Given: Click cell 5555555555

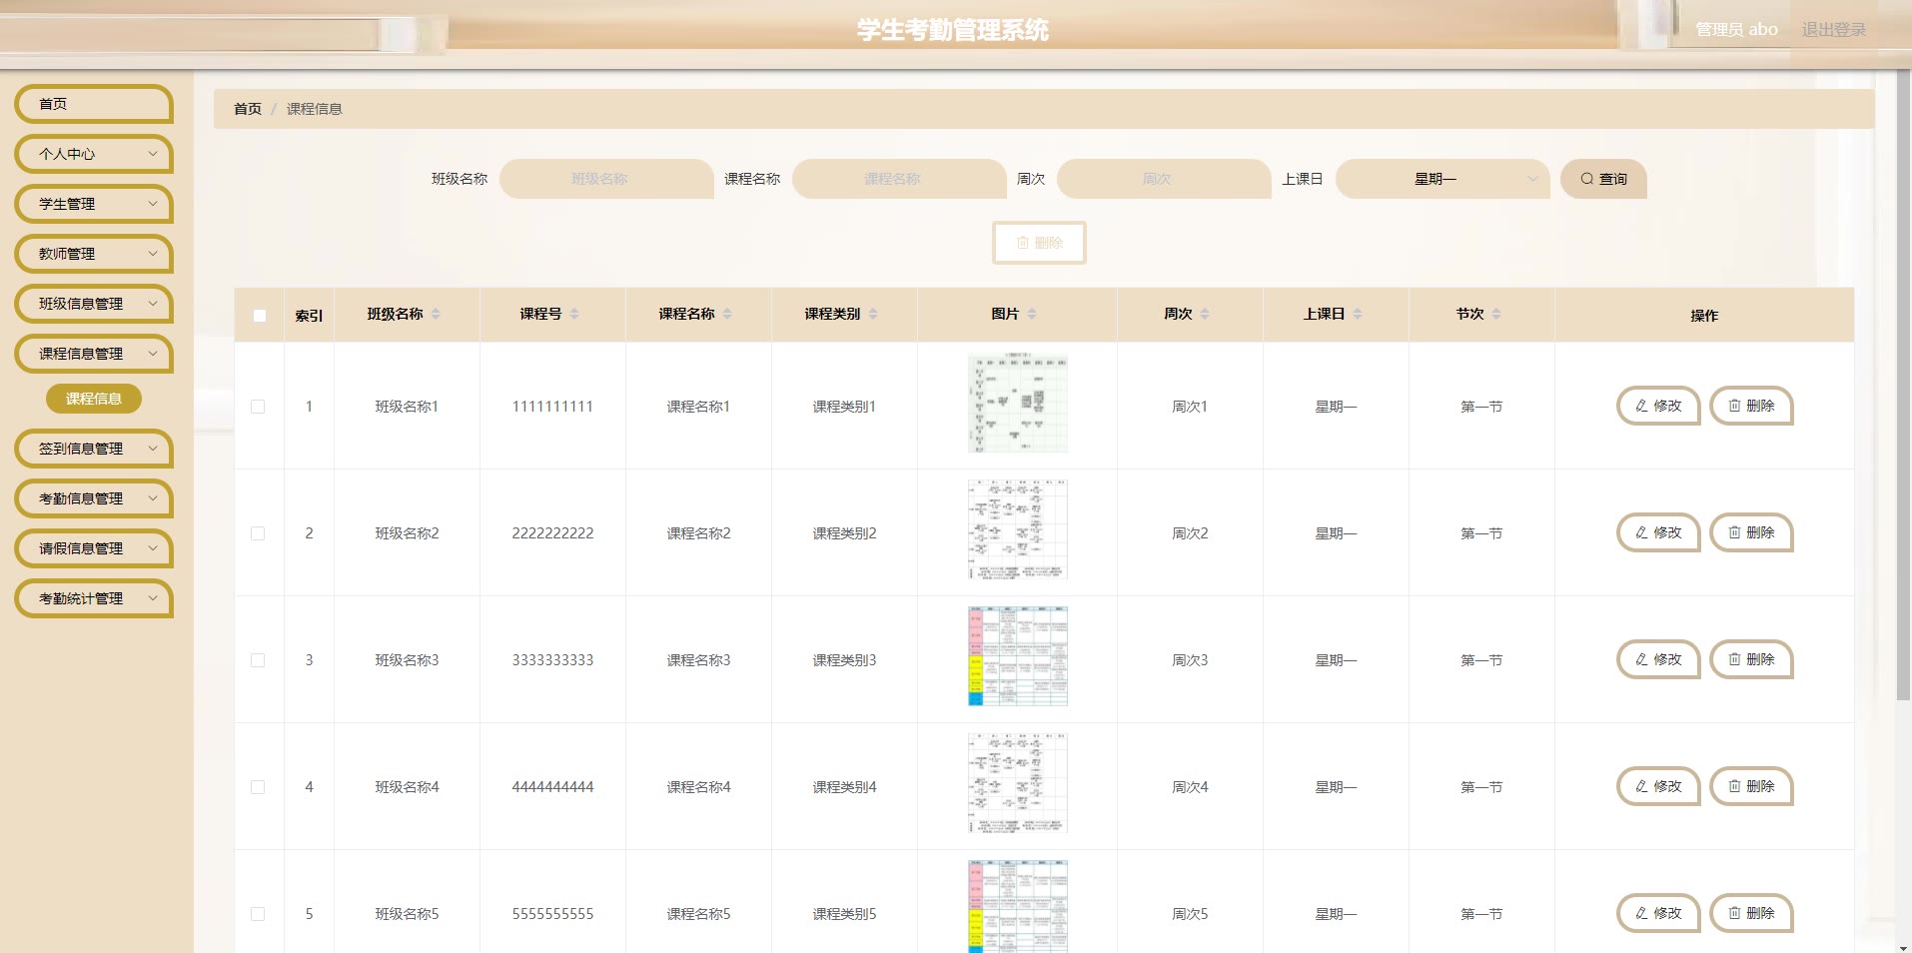Looking at the screenshot, I should pos(552,914).
